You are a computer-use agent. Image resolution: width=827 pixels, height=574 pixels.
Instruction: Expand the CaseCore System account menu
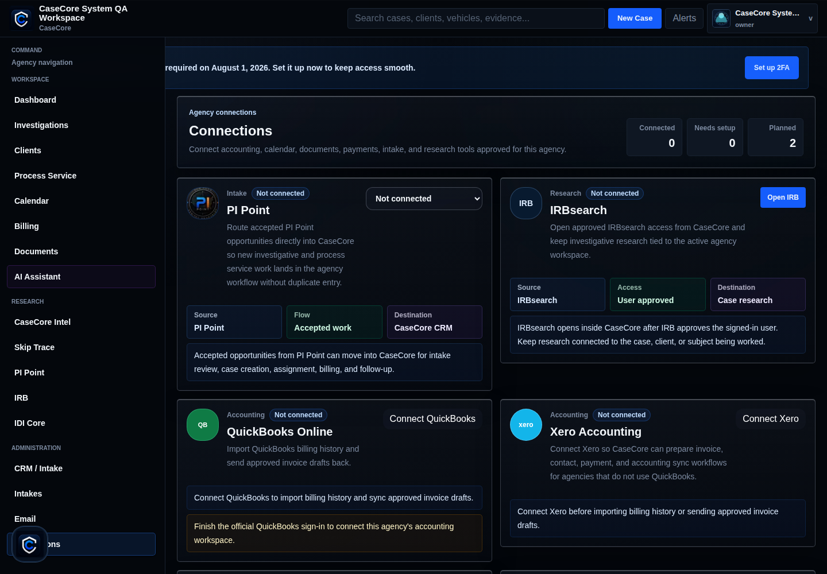click(762, 18)
